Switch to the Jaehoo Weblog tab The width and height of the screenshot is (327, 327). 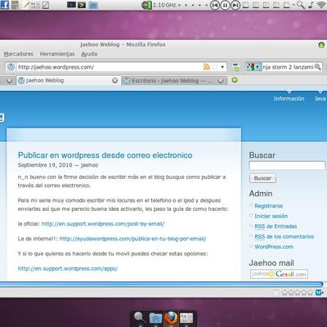pos(68,81)
